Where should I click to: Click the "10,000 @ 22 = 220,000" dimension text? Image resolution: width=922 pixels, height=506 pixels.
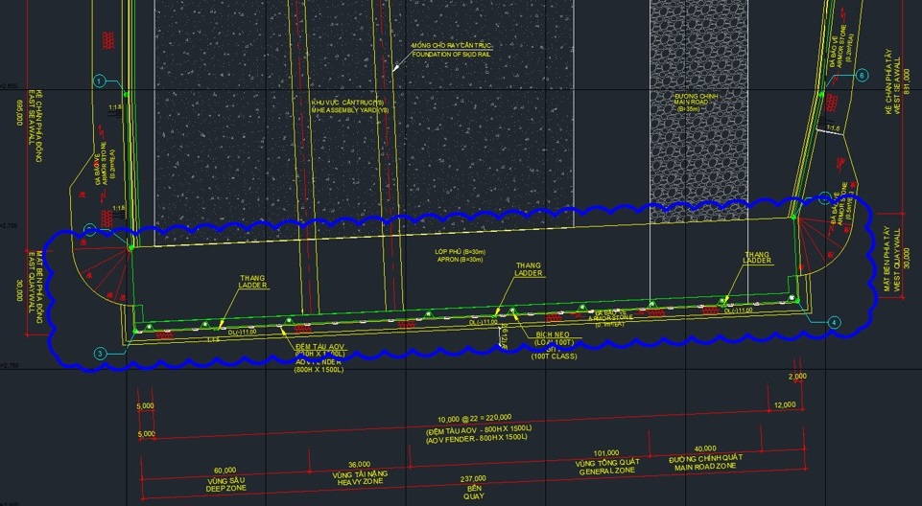[474, 419]
